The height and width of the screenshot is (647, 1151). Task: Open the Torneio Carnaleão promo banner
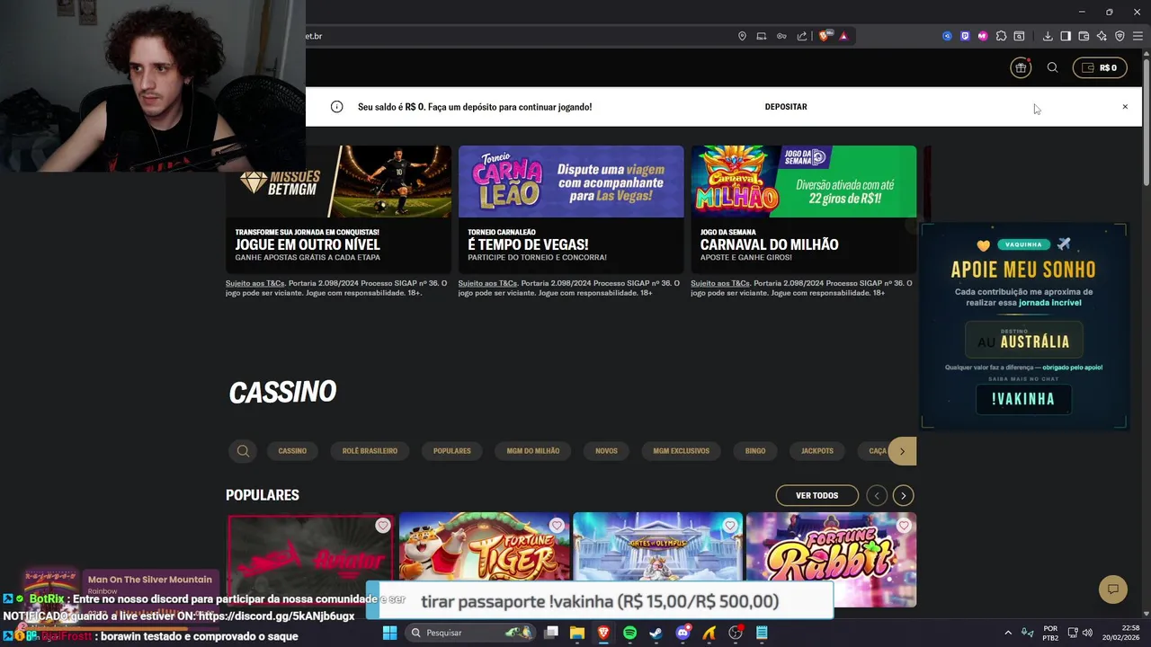(x=571, y=209)
